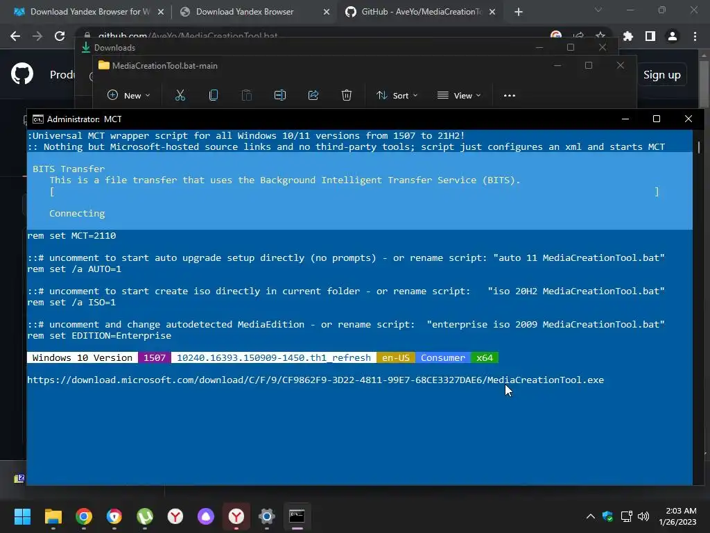Close the GitHub AveYo tab

point(492,12)
